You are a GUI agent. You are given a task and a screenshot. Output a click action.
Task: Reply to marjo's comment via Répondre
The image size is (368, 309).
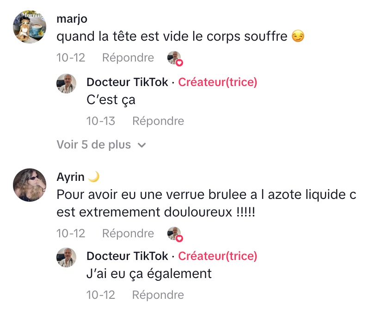click(128, 58)
